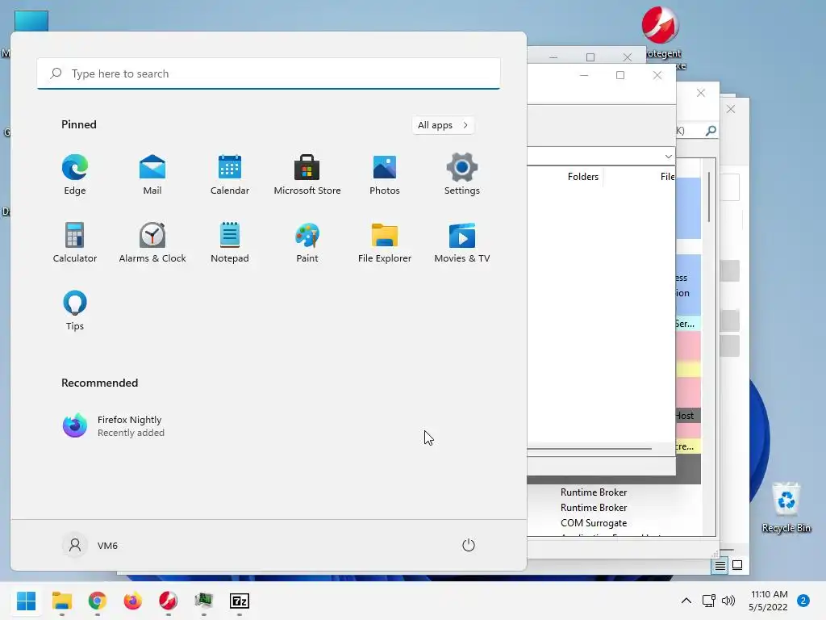Launch the Paint app
This screenshot has width=826, height=620.
click(x=307, y=242)
